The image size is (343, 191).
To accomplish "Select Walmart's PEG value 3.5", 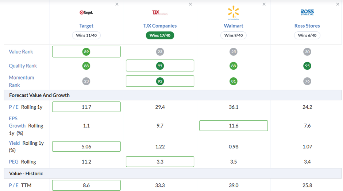I will [234, 162].
